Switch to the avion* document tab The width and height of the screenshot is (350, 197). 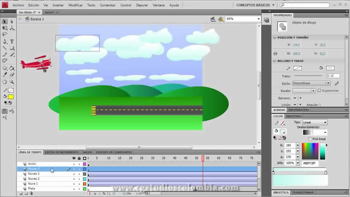tap(49, 12)
